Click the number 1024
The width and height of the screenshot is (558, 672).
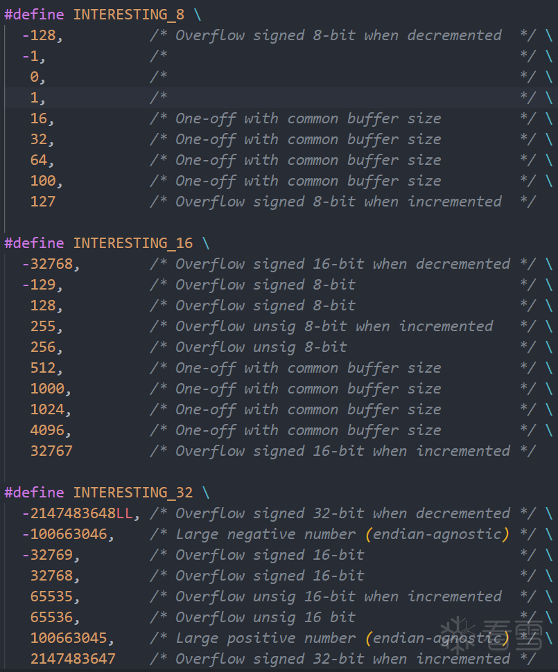coord(47,409)
